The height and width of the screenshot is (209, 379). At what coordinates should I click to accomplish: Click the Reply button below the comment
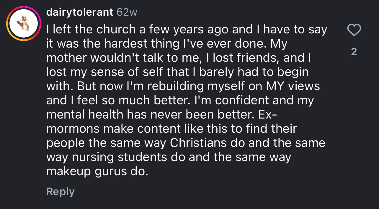60,192
